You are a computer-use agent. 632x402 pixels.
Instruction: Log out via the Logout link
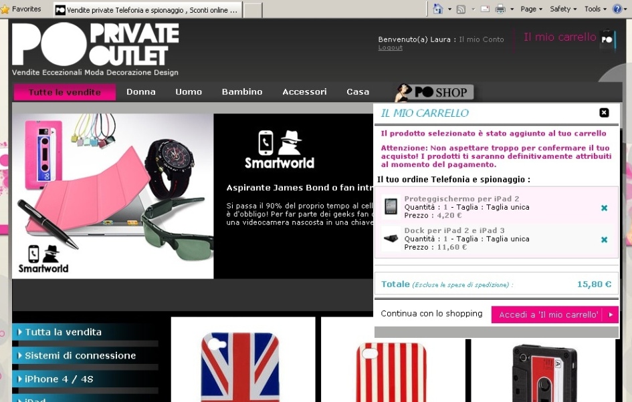click(x=390, y=47)
